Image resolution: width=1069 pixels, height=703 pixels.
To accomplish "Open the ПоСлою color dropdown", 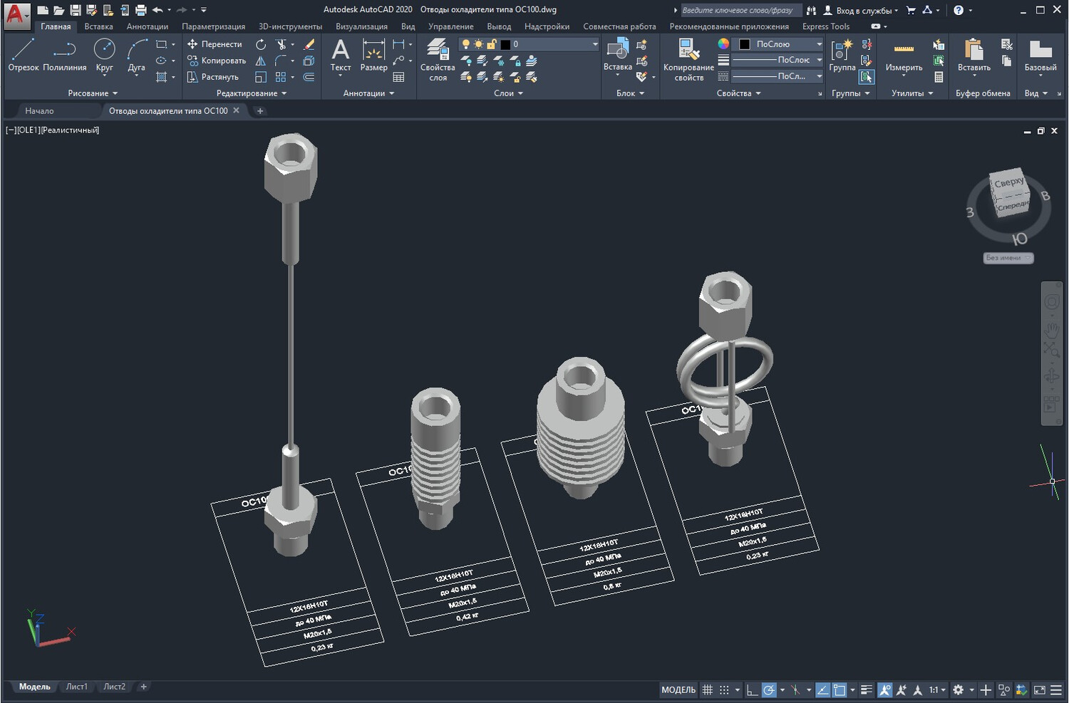I will click(778, 44).
